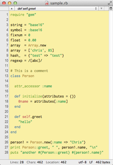The image size is (113, 165).
Task: Jump to next function with down arrow
Action: [x=101, y=9]
